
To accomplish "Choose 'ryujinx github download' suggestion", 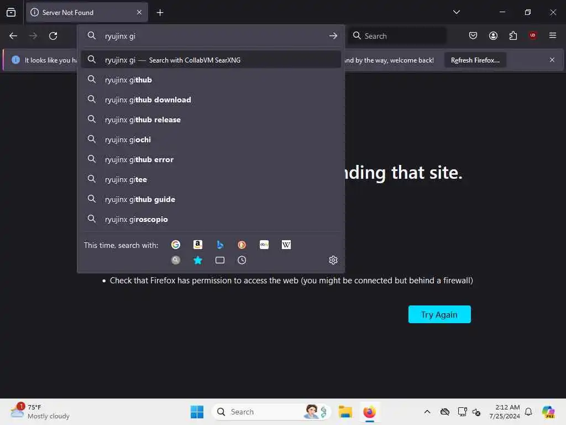I will (x=211, y=100).
